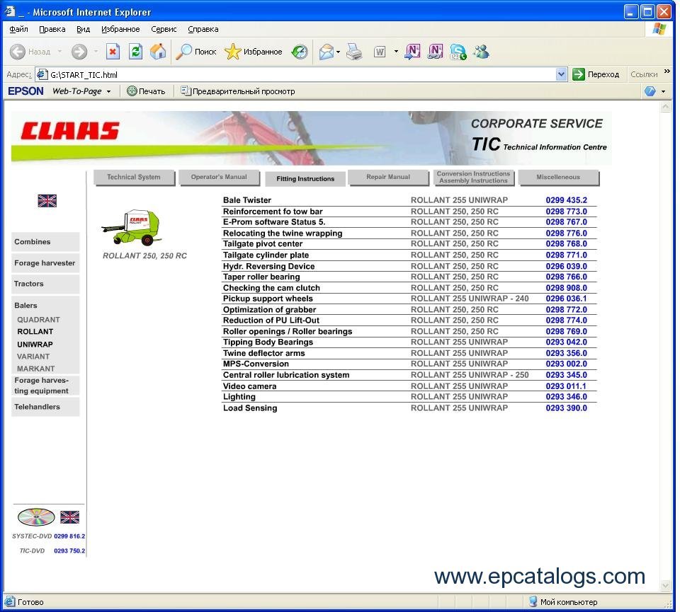
Task: Open the EPSON print preview button
Action: click(x=238, y=91)
